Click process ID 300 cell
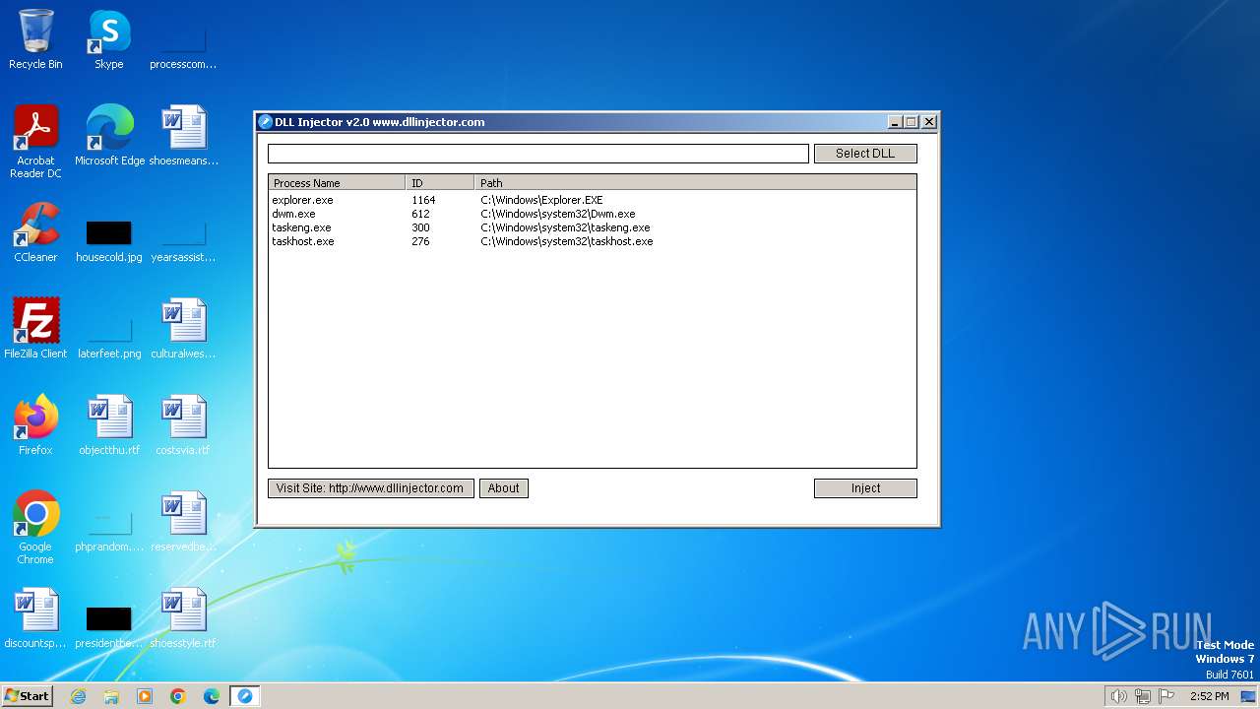Image resolution: width=1260 pixels, height=709 pixels. pyautogui.click(x=420, y=227)
